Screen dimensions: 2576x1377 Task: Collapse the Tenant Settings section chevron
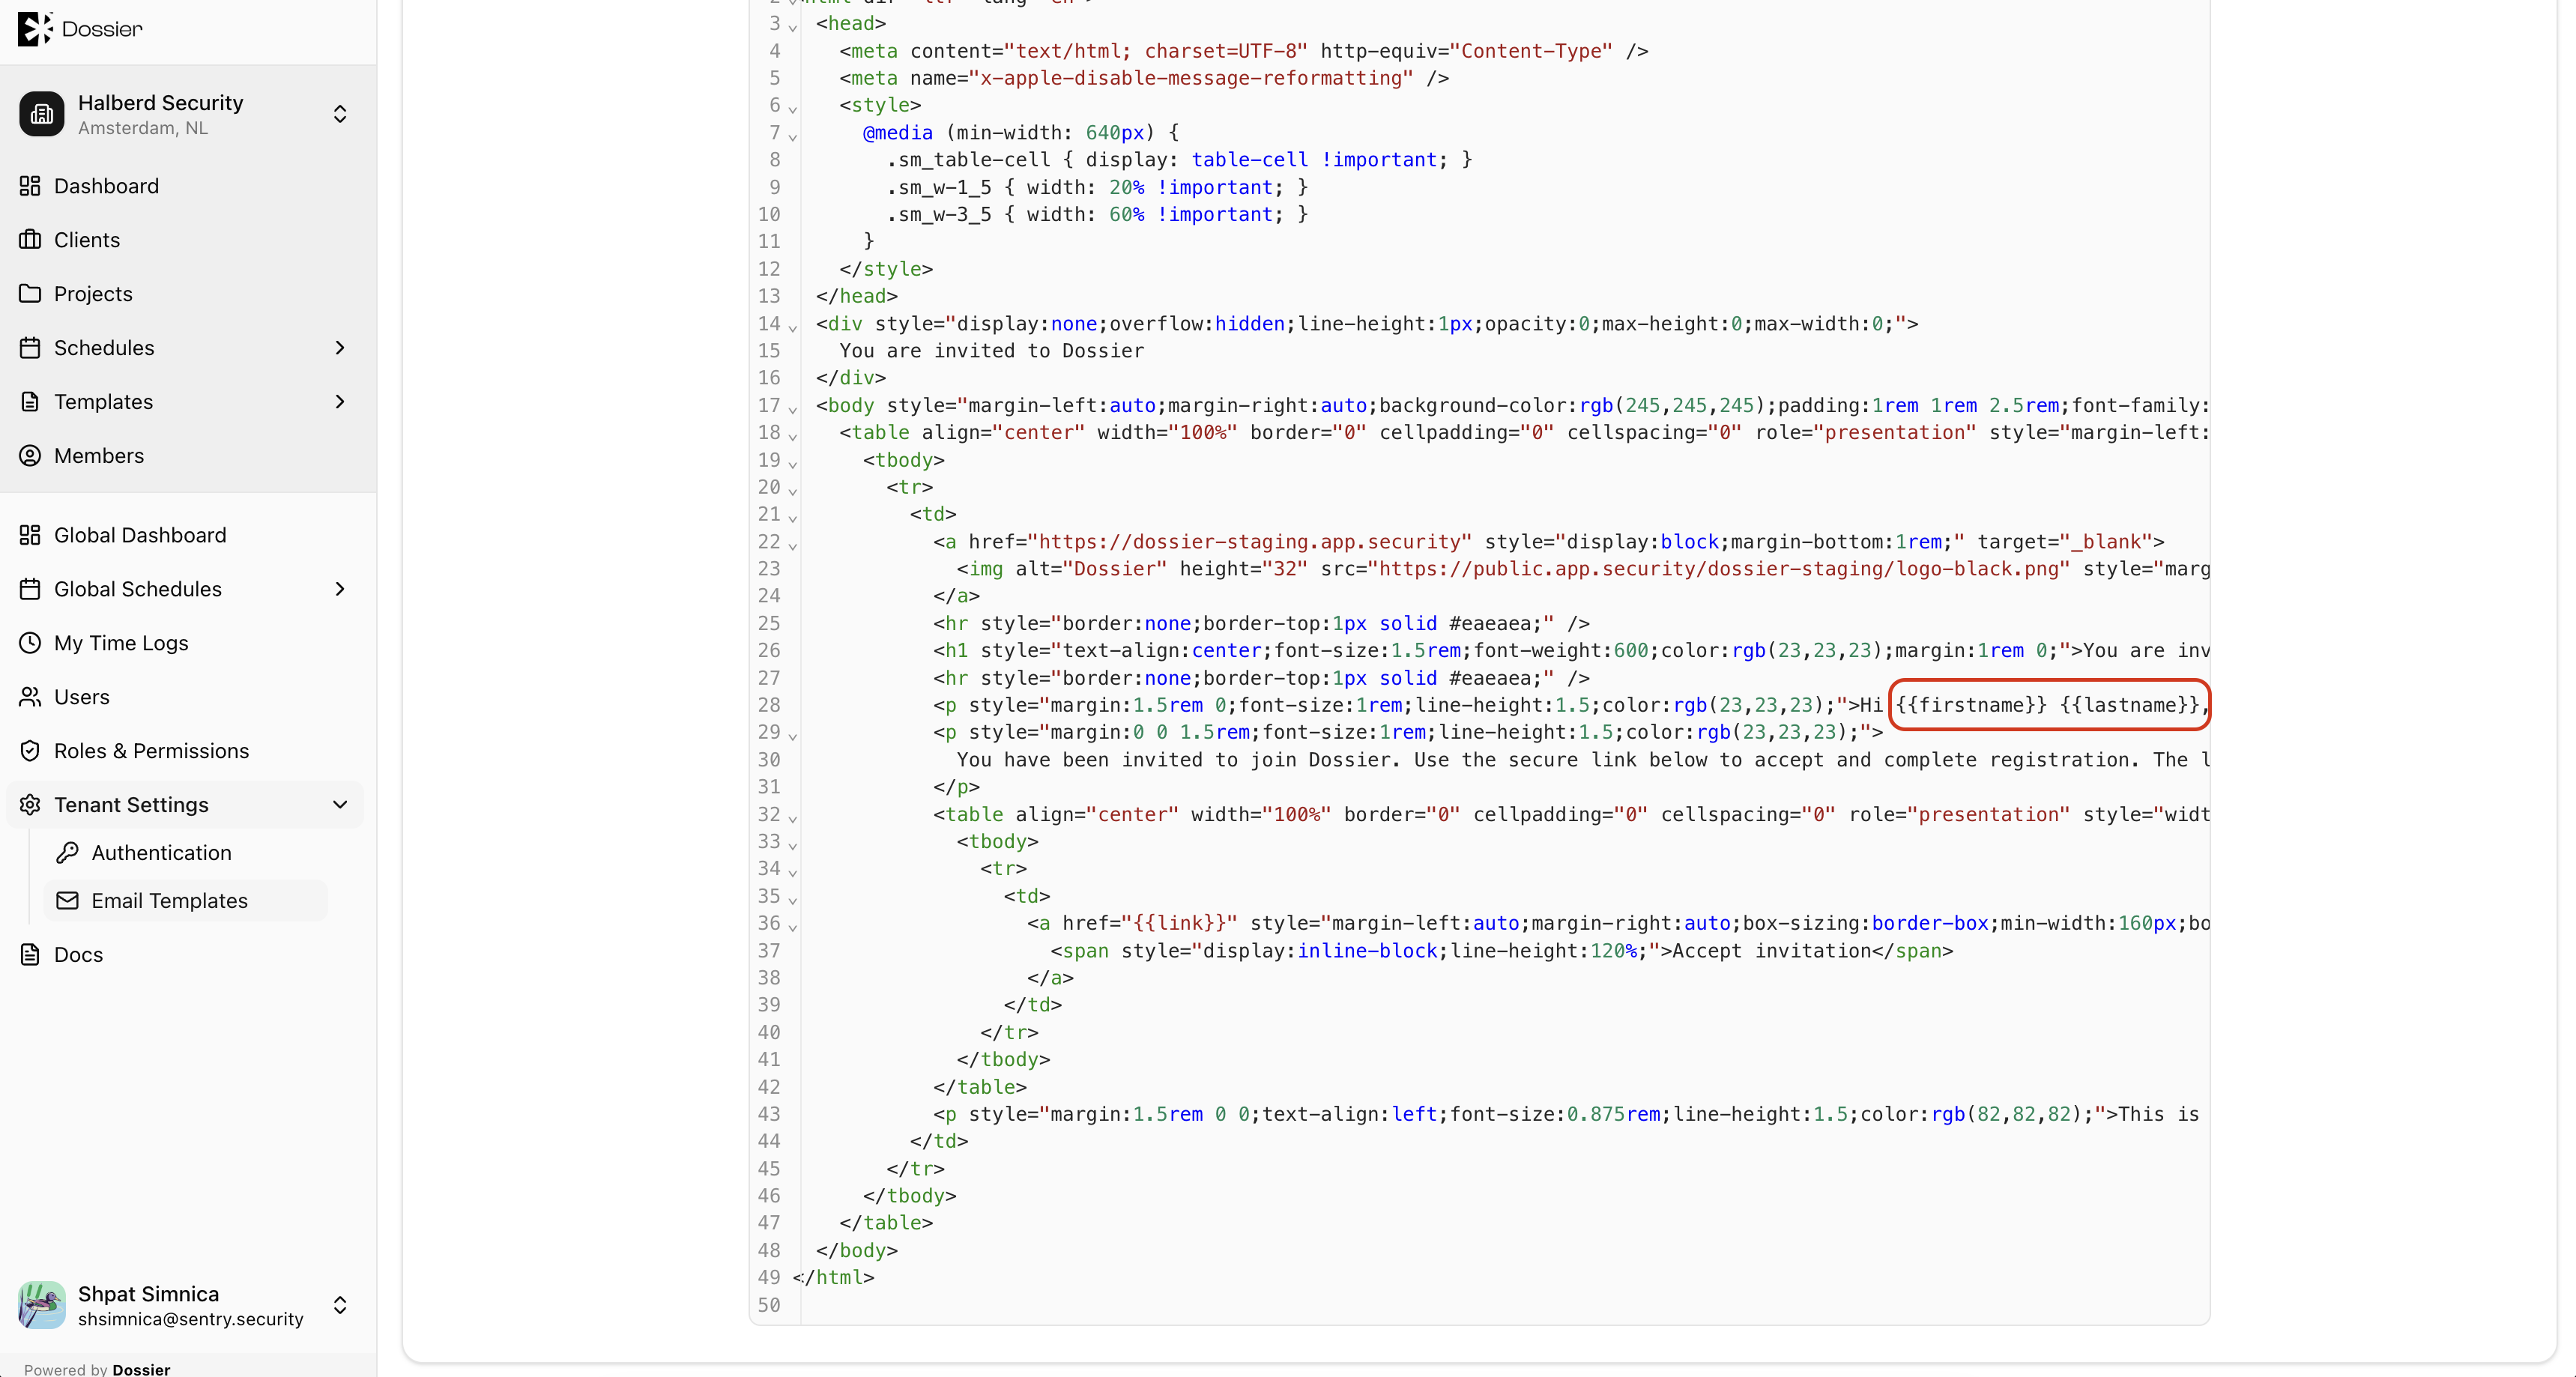coord(340,805)
